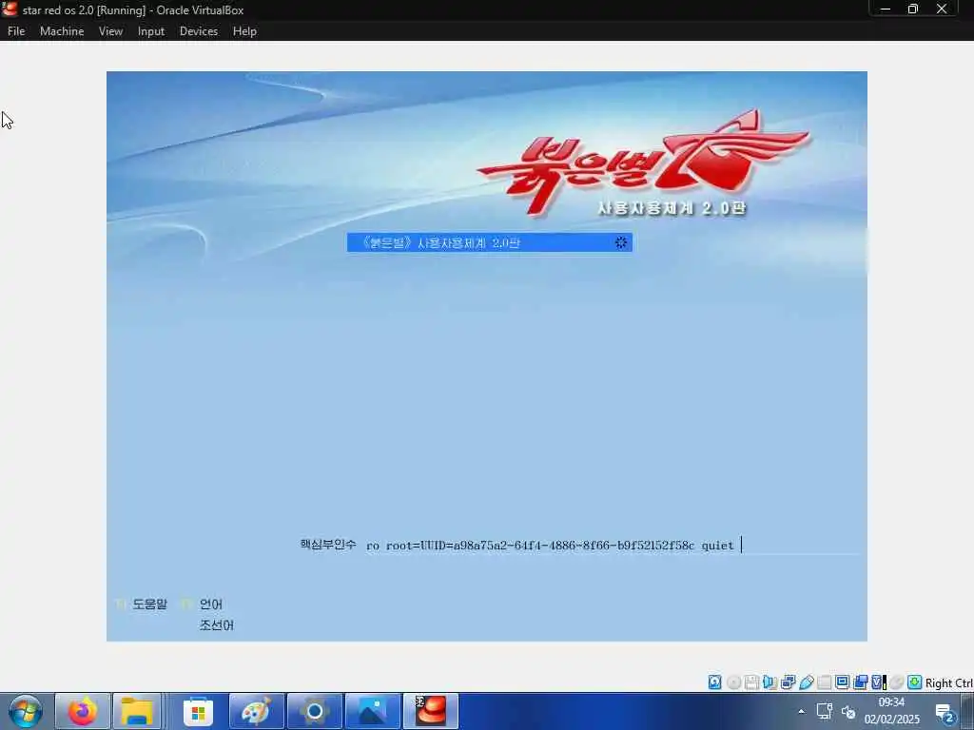Viewport: 974px width, 730px height.
Task: Click the mouse integration status icon
Action: [x=896, y=682]
